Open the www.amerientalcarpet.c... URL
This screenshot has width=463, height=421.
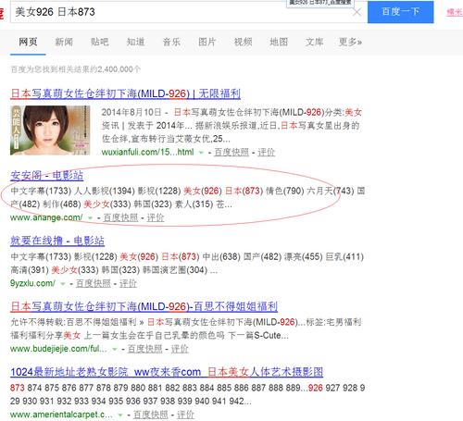[61, 415]
